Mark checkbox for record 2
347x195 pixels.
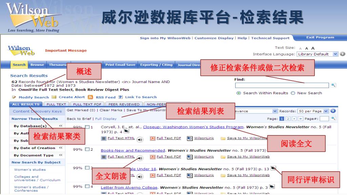point(87,149)
